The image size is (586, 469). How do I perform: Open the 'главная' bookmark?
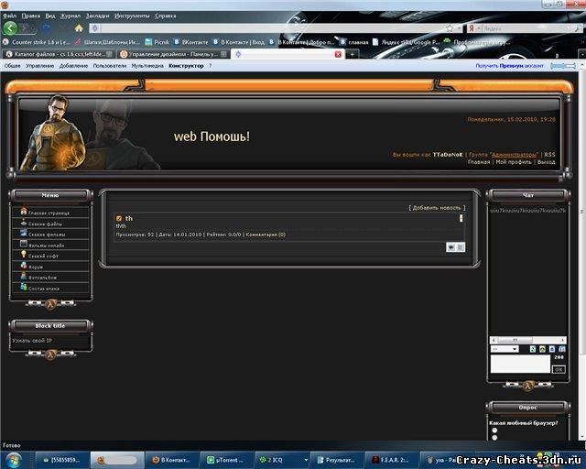click(x=354, y=42)
